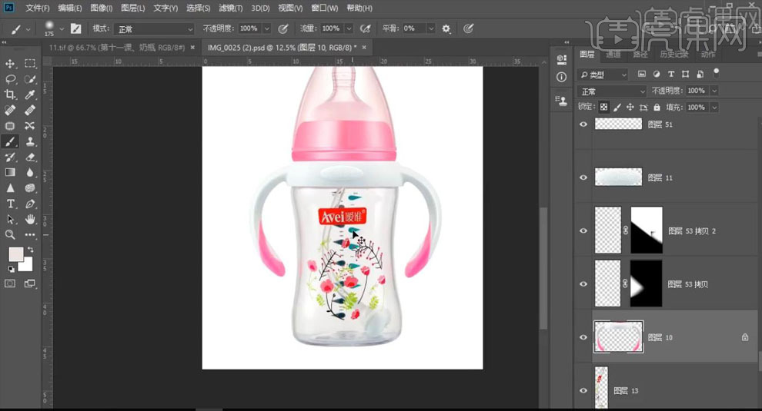The image size is (762, 411).
Task: Open the 滤镜(T) menu
Action: (x=230, y=8)
